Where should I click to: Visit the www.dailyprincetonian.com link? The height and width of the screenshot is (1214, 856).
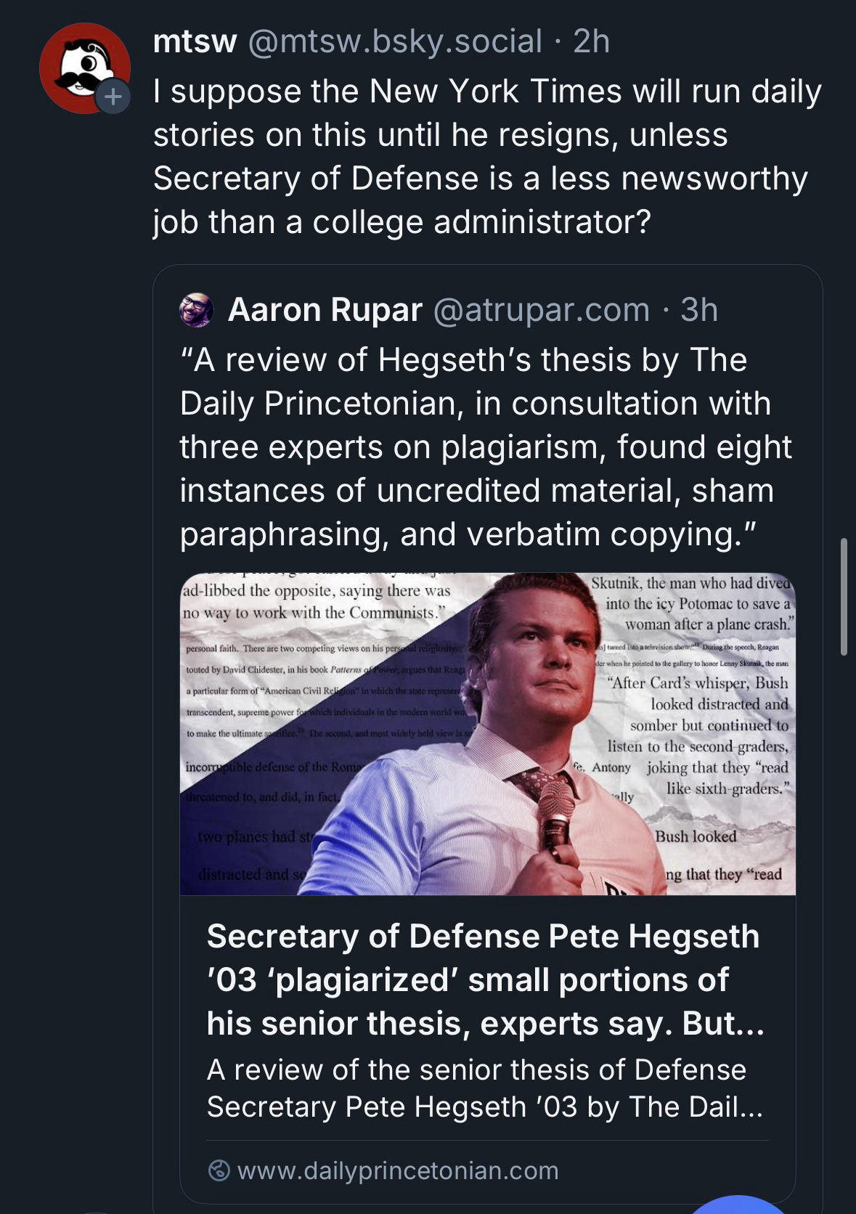click(x=397, y=1170)
